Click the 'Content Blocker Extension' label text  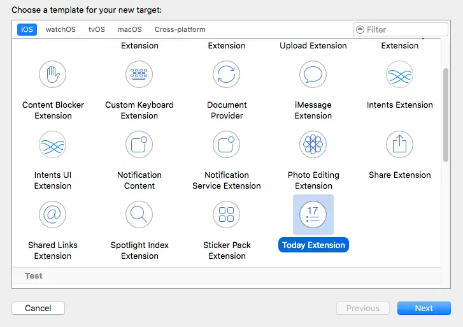click(53, 110)
